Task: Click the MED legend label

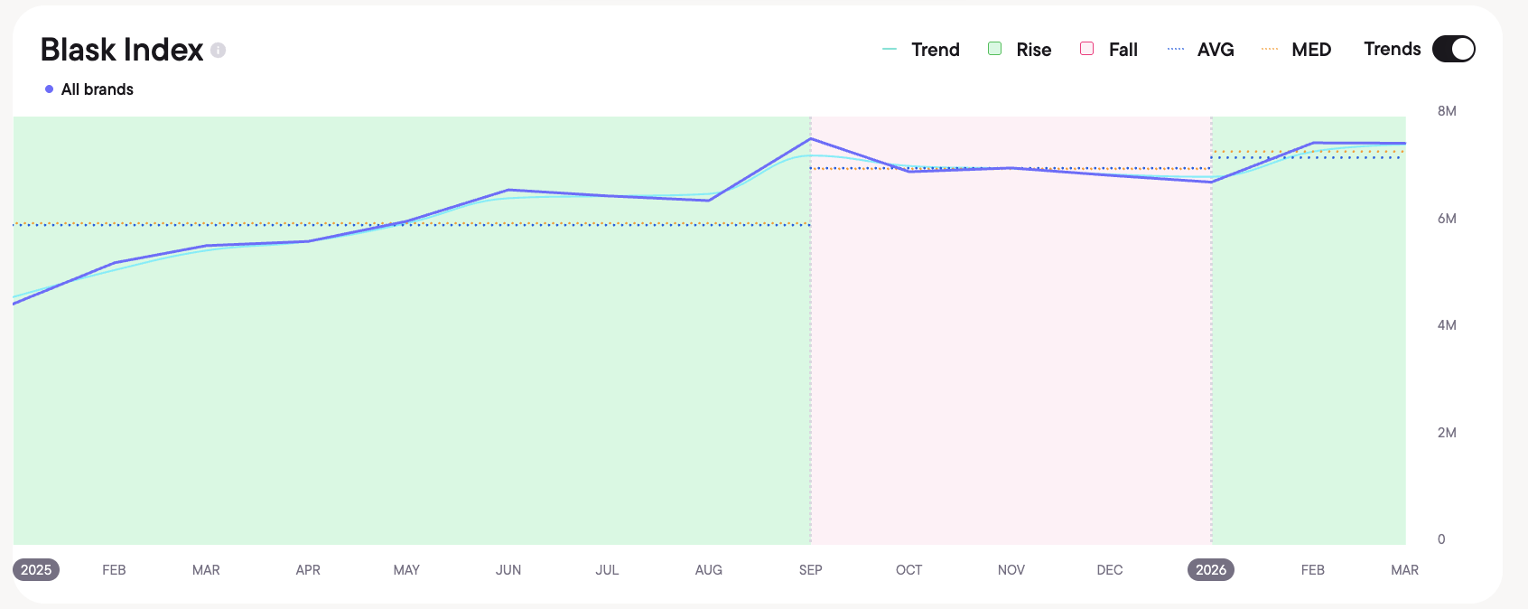Action: click(x=1311, y=50)
